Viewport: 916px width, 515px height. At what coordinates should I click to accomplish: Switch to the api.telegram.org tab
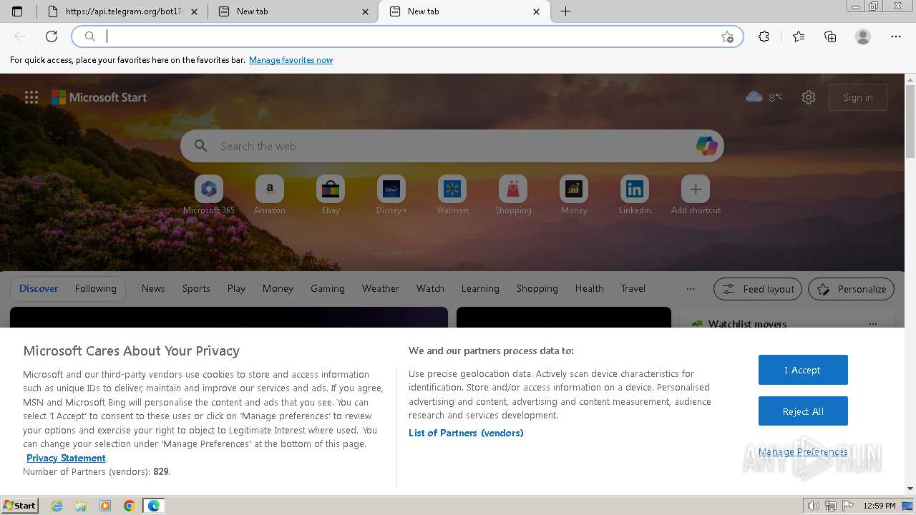[122, 11]
